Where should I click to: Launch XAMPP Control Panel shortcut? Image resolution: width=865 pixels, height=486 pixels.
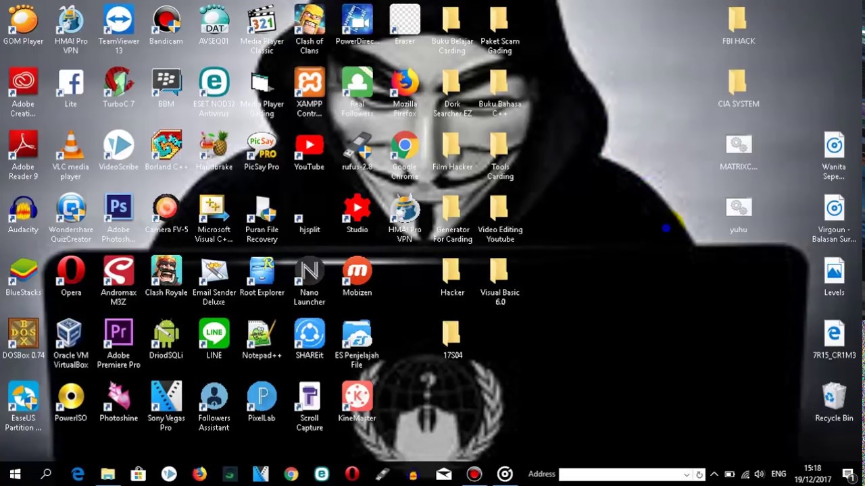tap(310, 92)
